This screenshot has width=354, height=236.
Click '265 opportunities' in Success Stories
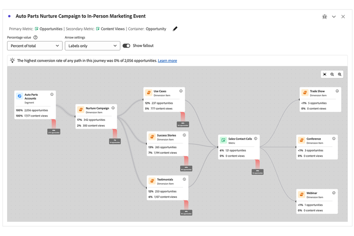pos(166,147)
